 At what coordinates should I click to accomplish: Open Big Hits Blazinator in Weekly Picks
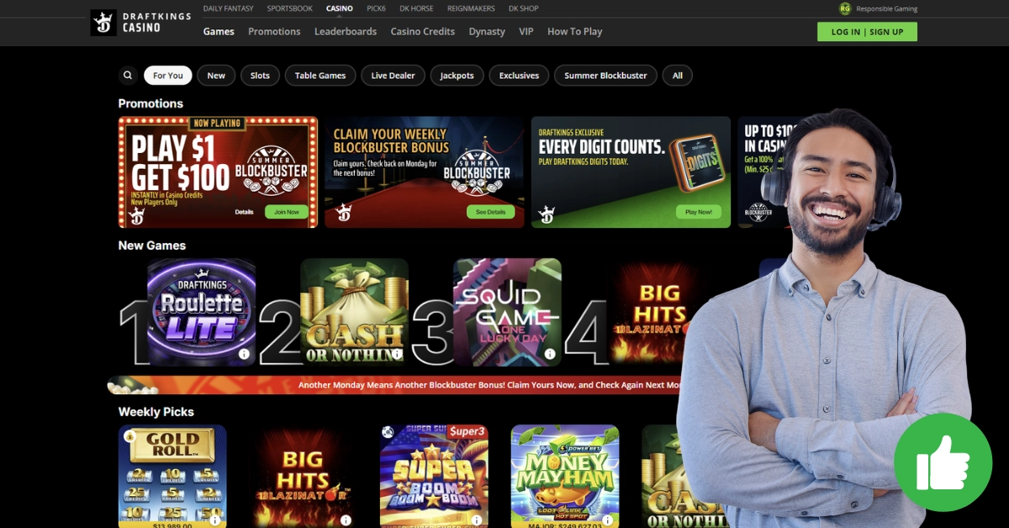tap(303, 476)
